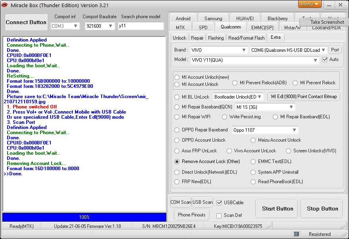This screenshot has height=239, width=349.
Task: Open MI Edl (9008) Point Contact Bitmap
Action: point(304,97)
